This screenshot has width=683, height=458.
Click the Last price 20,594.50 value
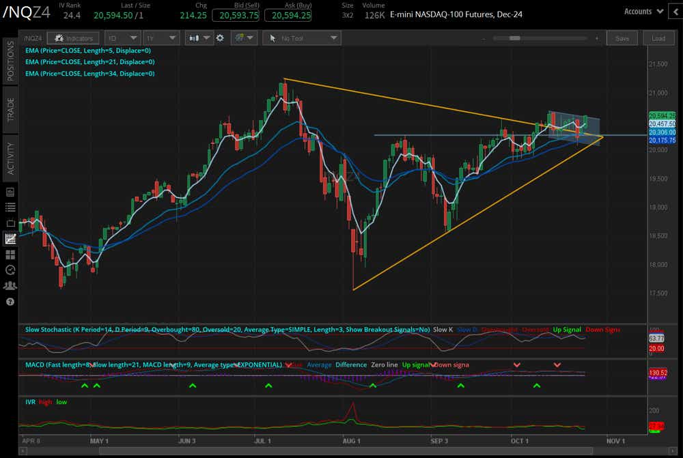[113, 16]
